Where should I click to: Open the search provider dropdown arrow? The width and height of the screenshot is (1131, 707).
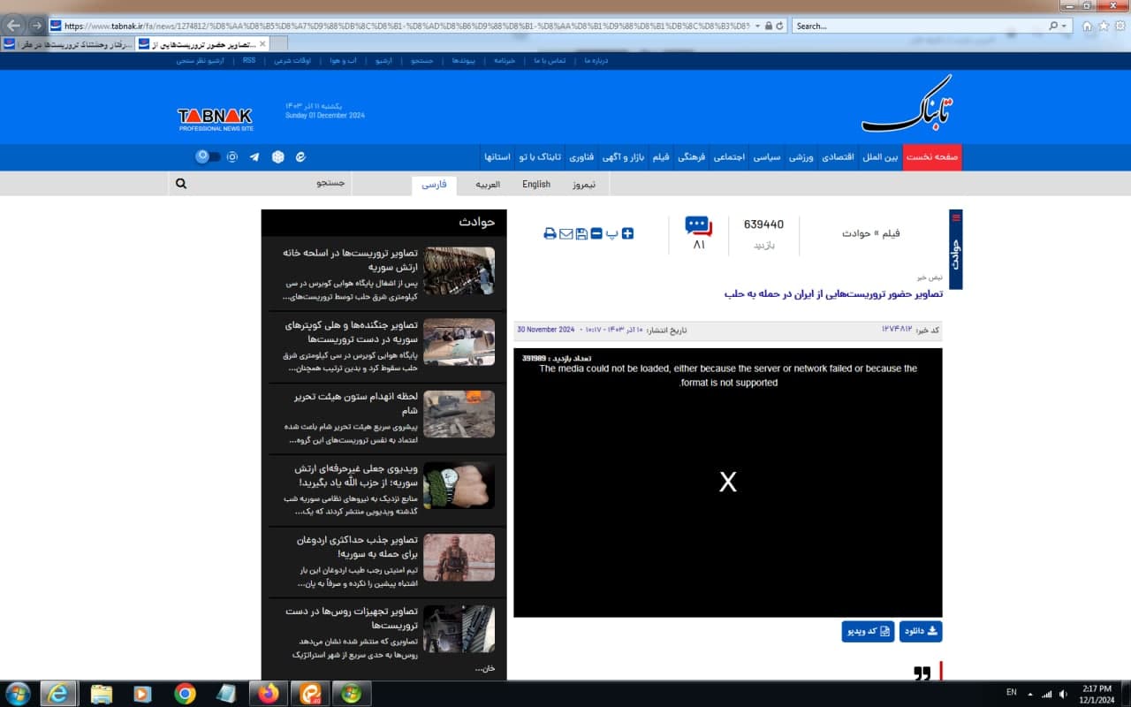pyautogui.click(x=1066, y=26)
